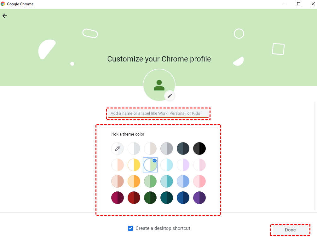Select the light pink pastel theme color
317x239 pixels.
pos(199,165)
